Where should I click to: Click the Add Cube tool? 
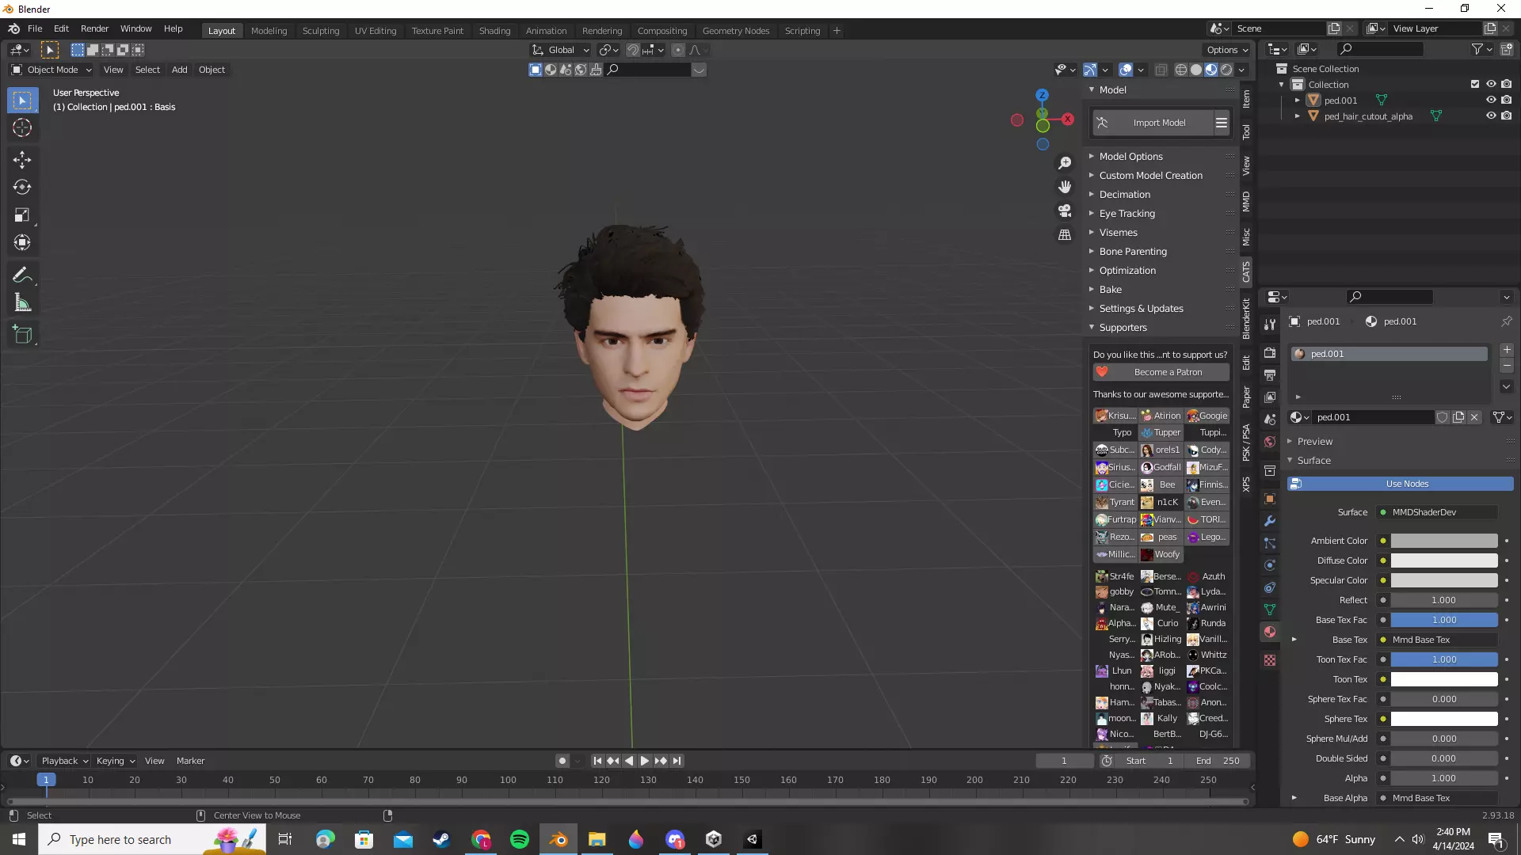point(22,335)
